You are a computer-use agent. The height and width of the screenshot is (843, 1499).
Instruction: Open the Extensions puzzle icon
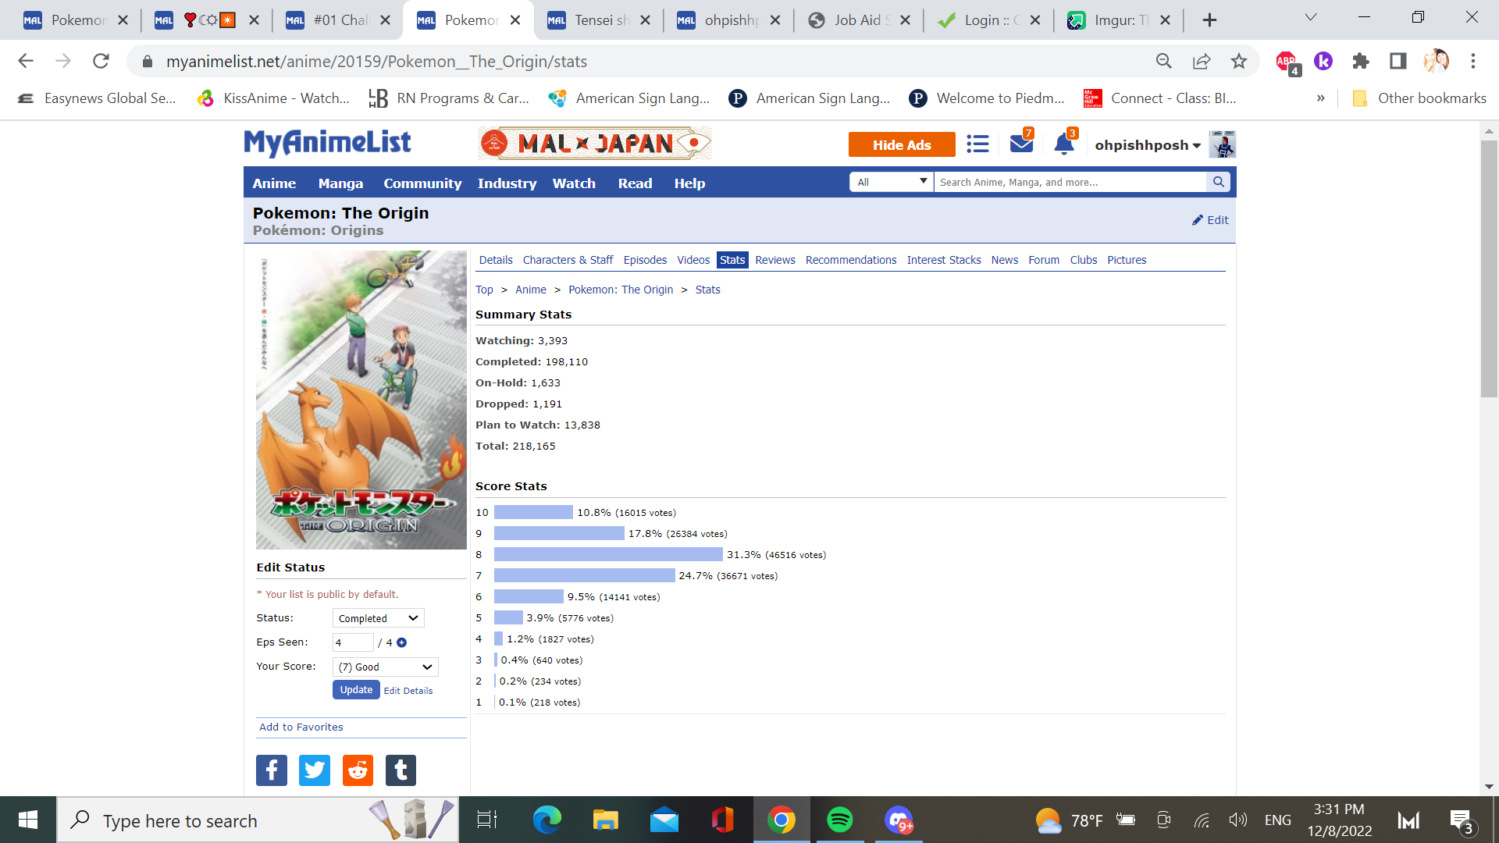pos(1360,61)
